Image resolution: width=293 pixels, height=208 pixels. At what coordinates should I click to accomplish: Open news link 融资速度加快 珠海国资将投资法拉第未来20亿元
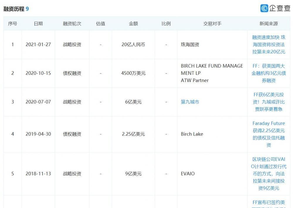point(269,44)
